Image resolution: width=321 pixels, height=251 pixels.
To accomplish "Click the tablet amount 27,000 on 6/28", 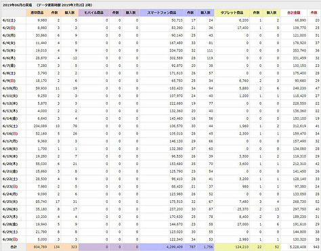I will click(243, 225).
